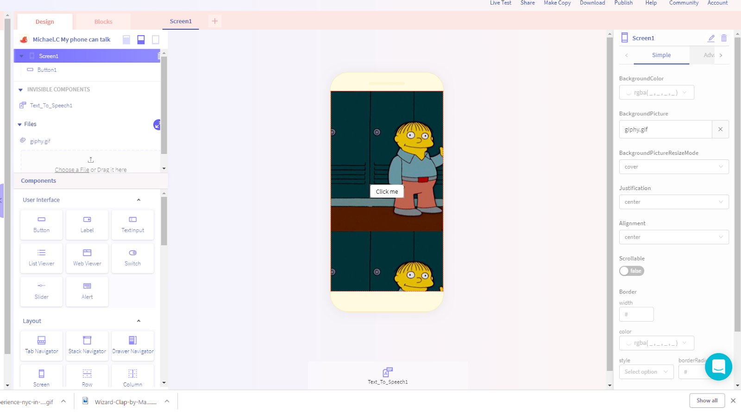Open the BackgroundPictureResizeMode cover dropdown

(x=674, y=167)
